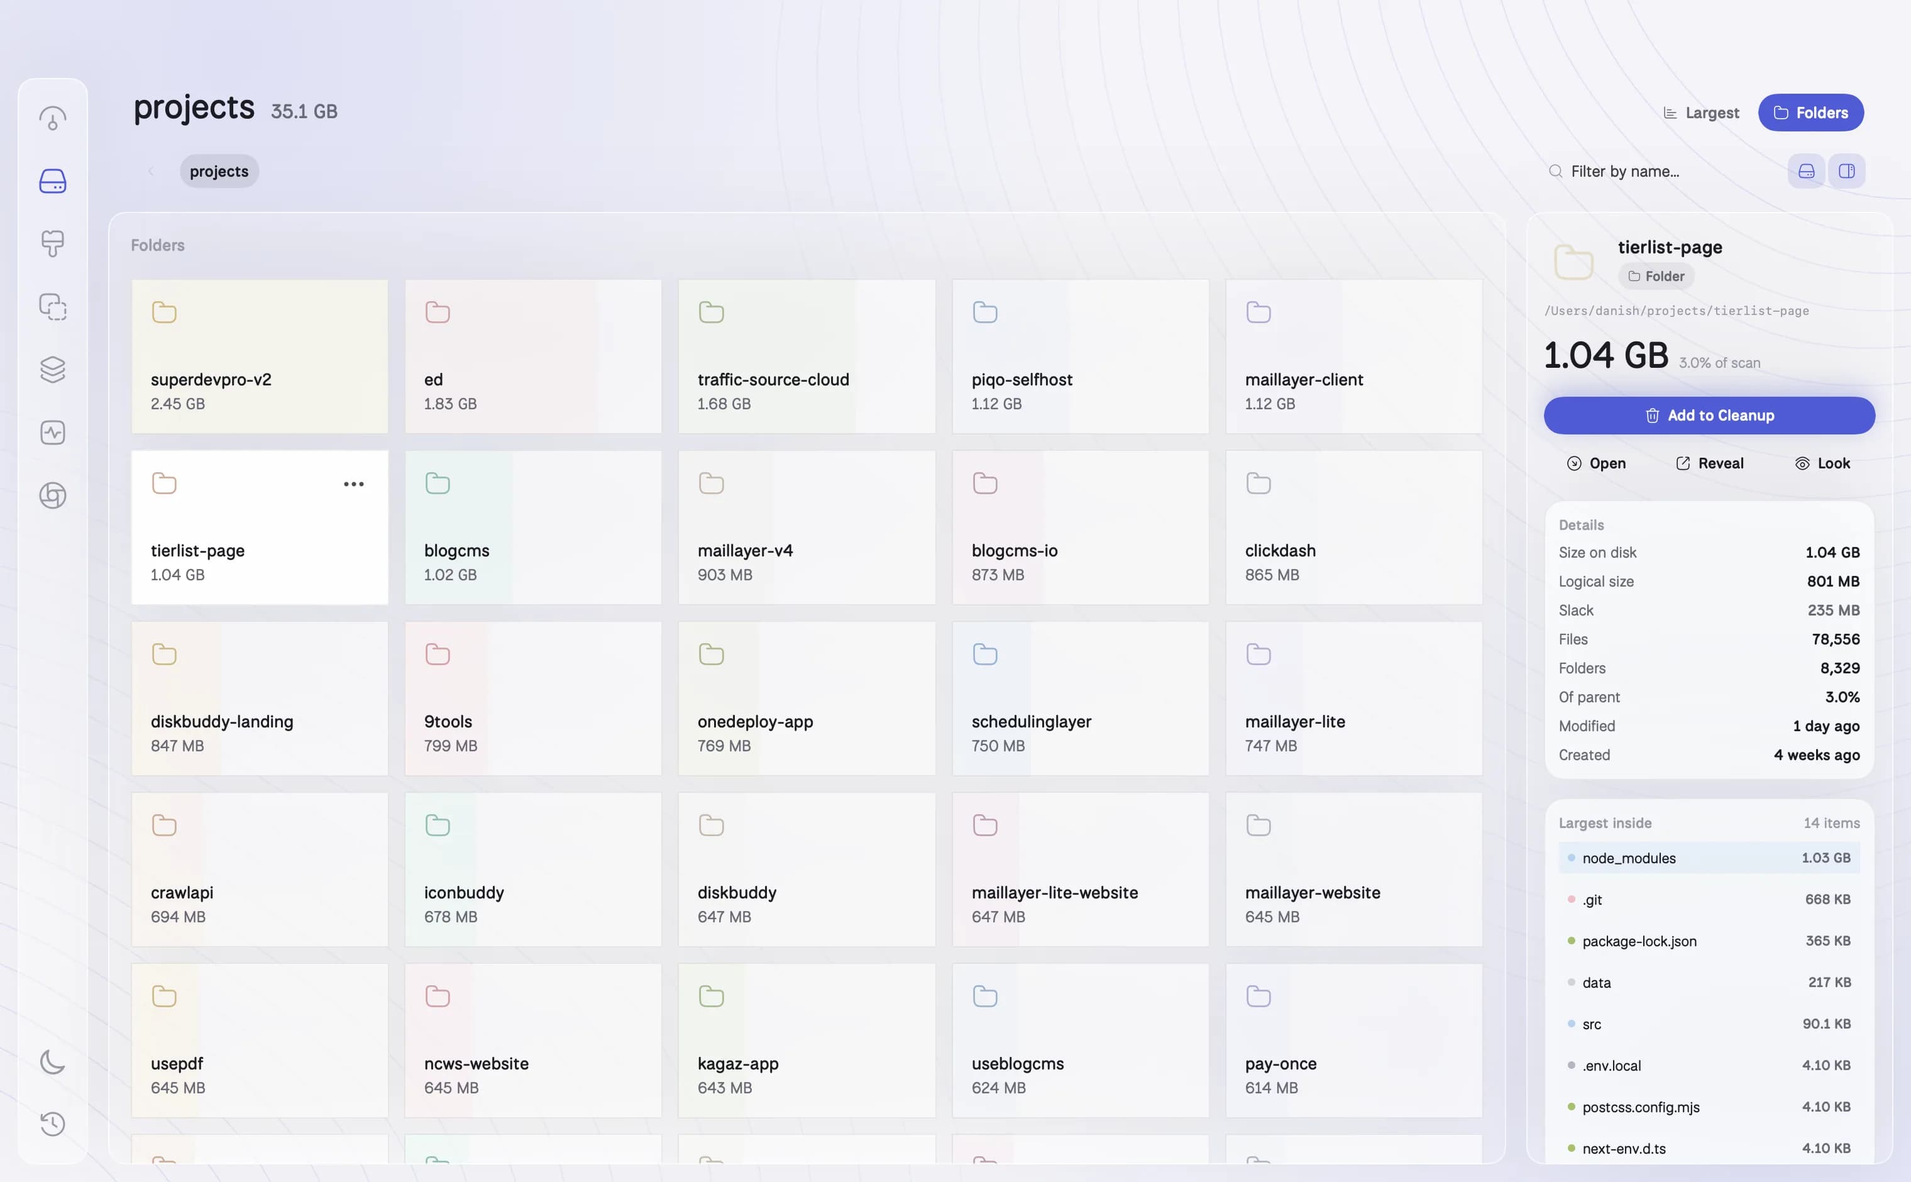The image size is (1911, 1182).
Task: Click maillayer-lite folder icon
Action: [x=1258, y=655]
